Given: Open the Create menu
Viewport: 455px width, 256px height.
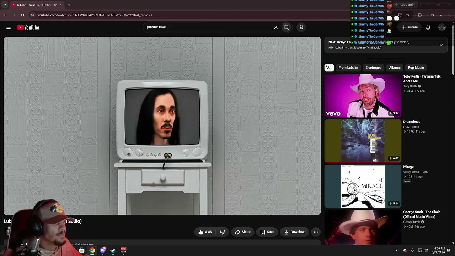Looking at the screenshot, I should (x=410, y=27).
